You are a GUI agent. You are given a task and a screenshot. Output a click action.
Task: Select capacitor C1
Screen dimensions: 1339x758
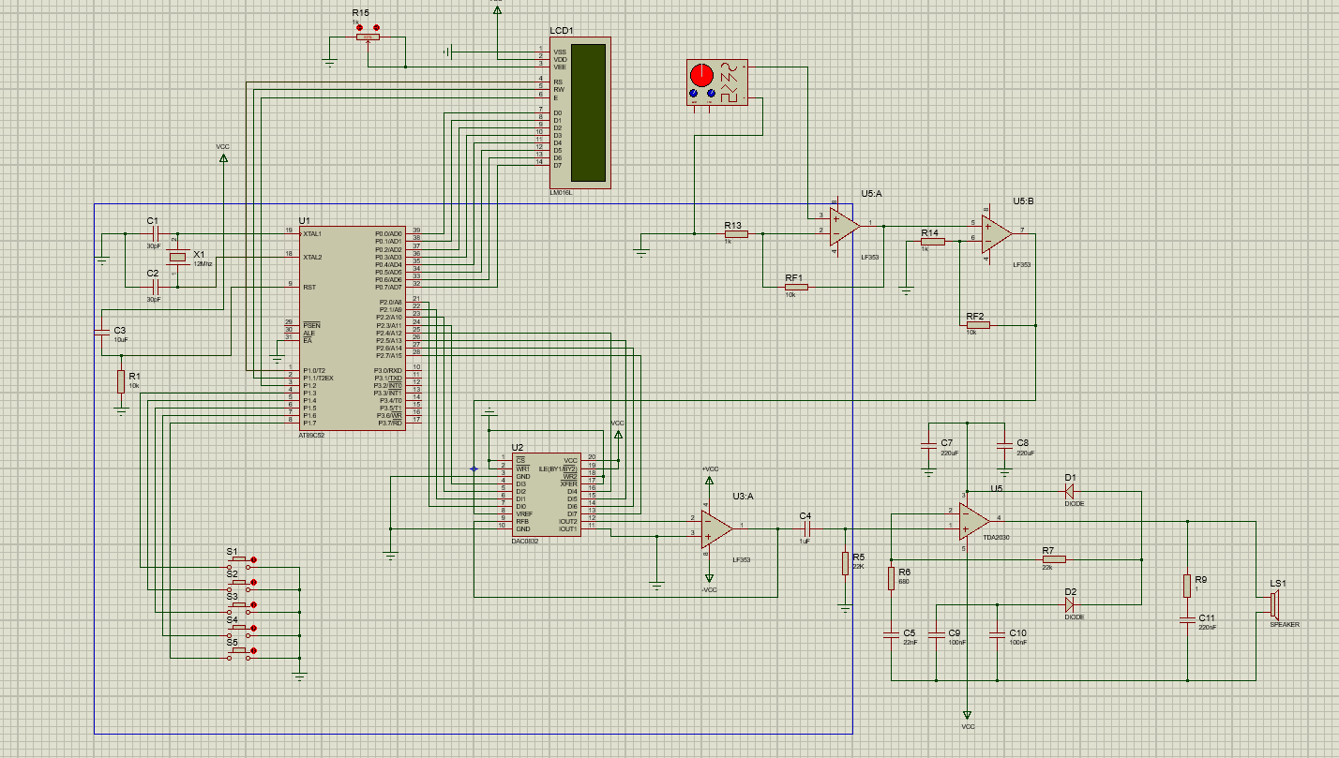tap(157, 232)
